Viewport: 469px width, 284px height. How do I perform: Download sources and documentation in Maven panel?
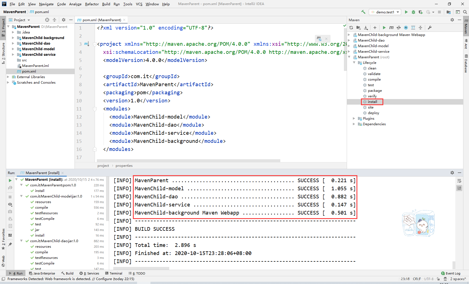(366, 28)
